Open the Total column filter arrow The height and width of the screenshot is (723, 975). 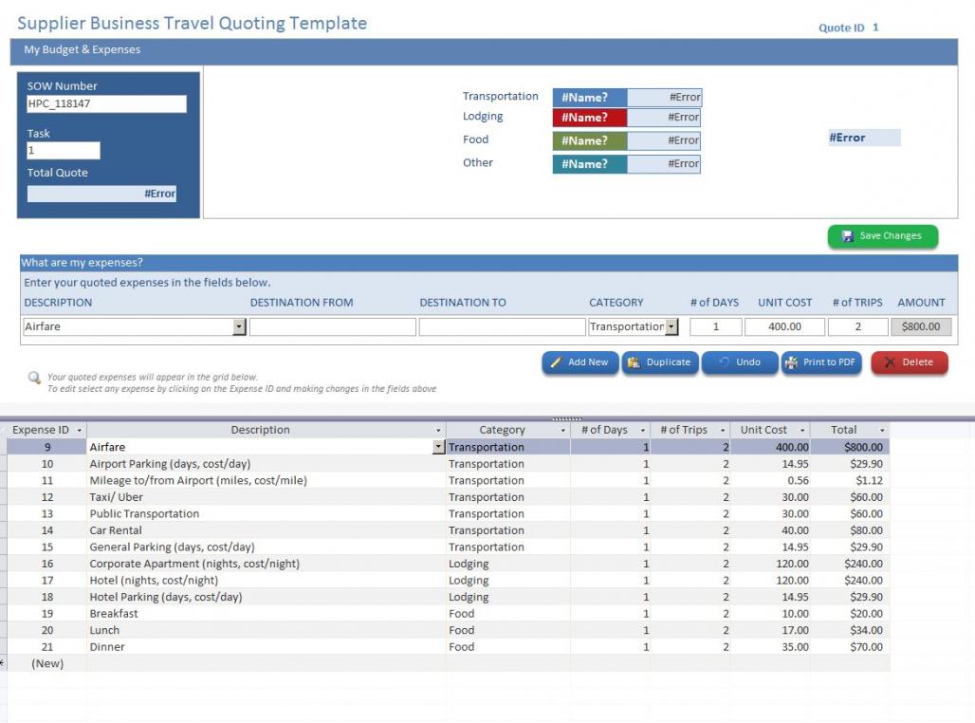[x=882, y=430]
